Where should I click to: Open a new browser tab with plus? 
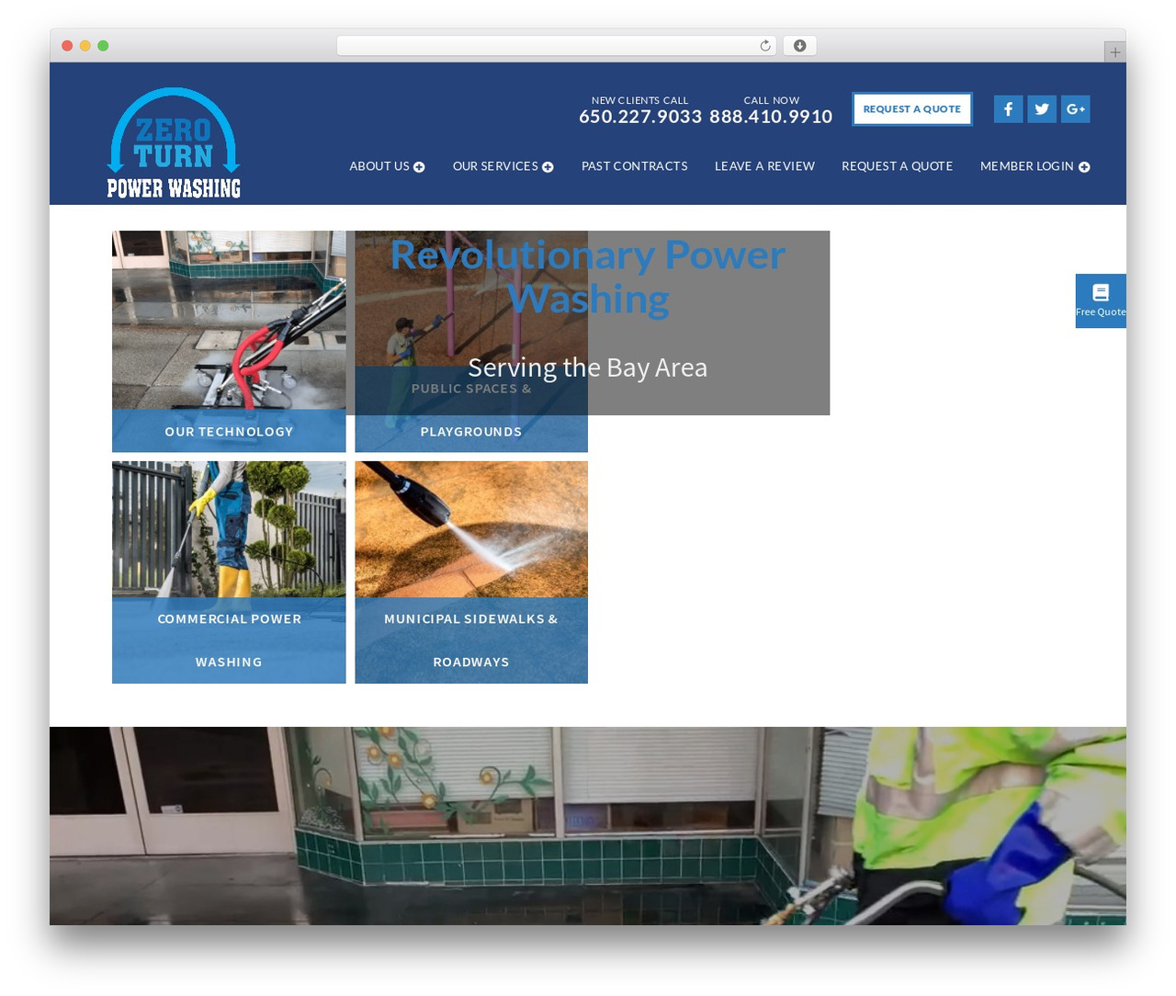1115,52
